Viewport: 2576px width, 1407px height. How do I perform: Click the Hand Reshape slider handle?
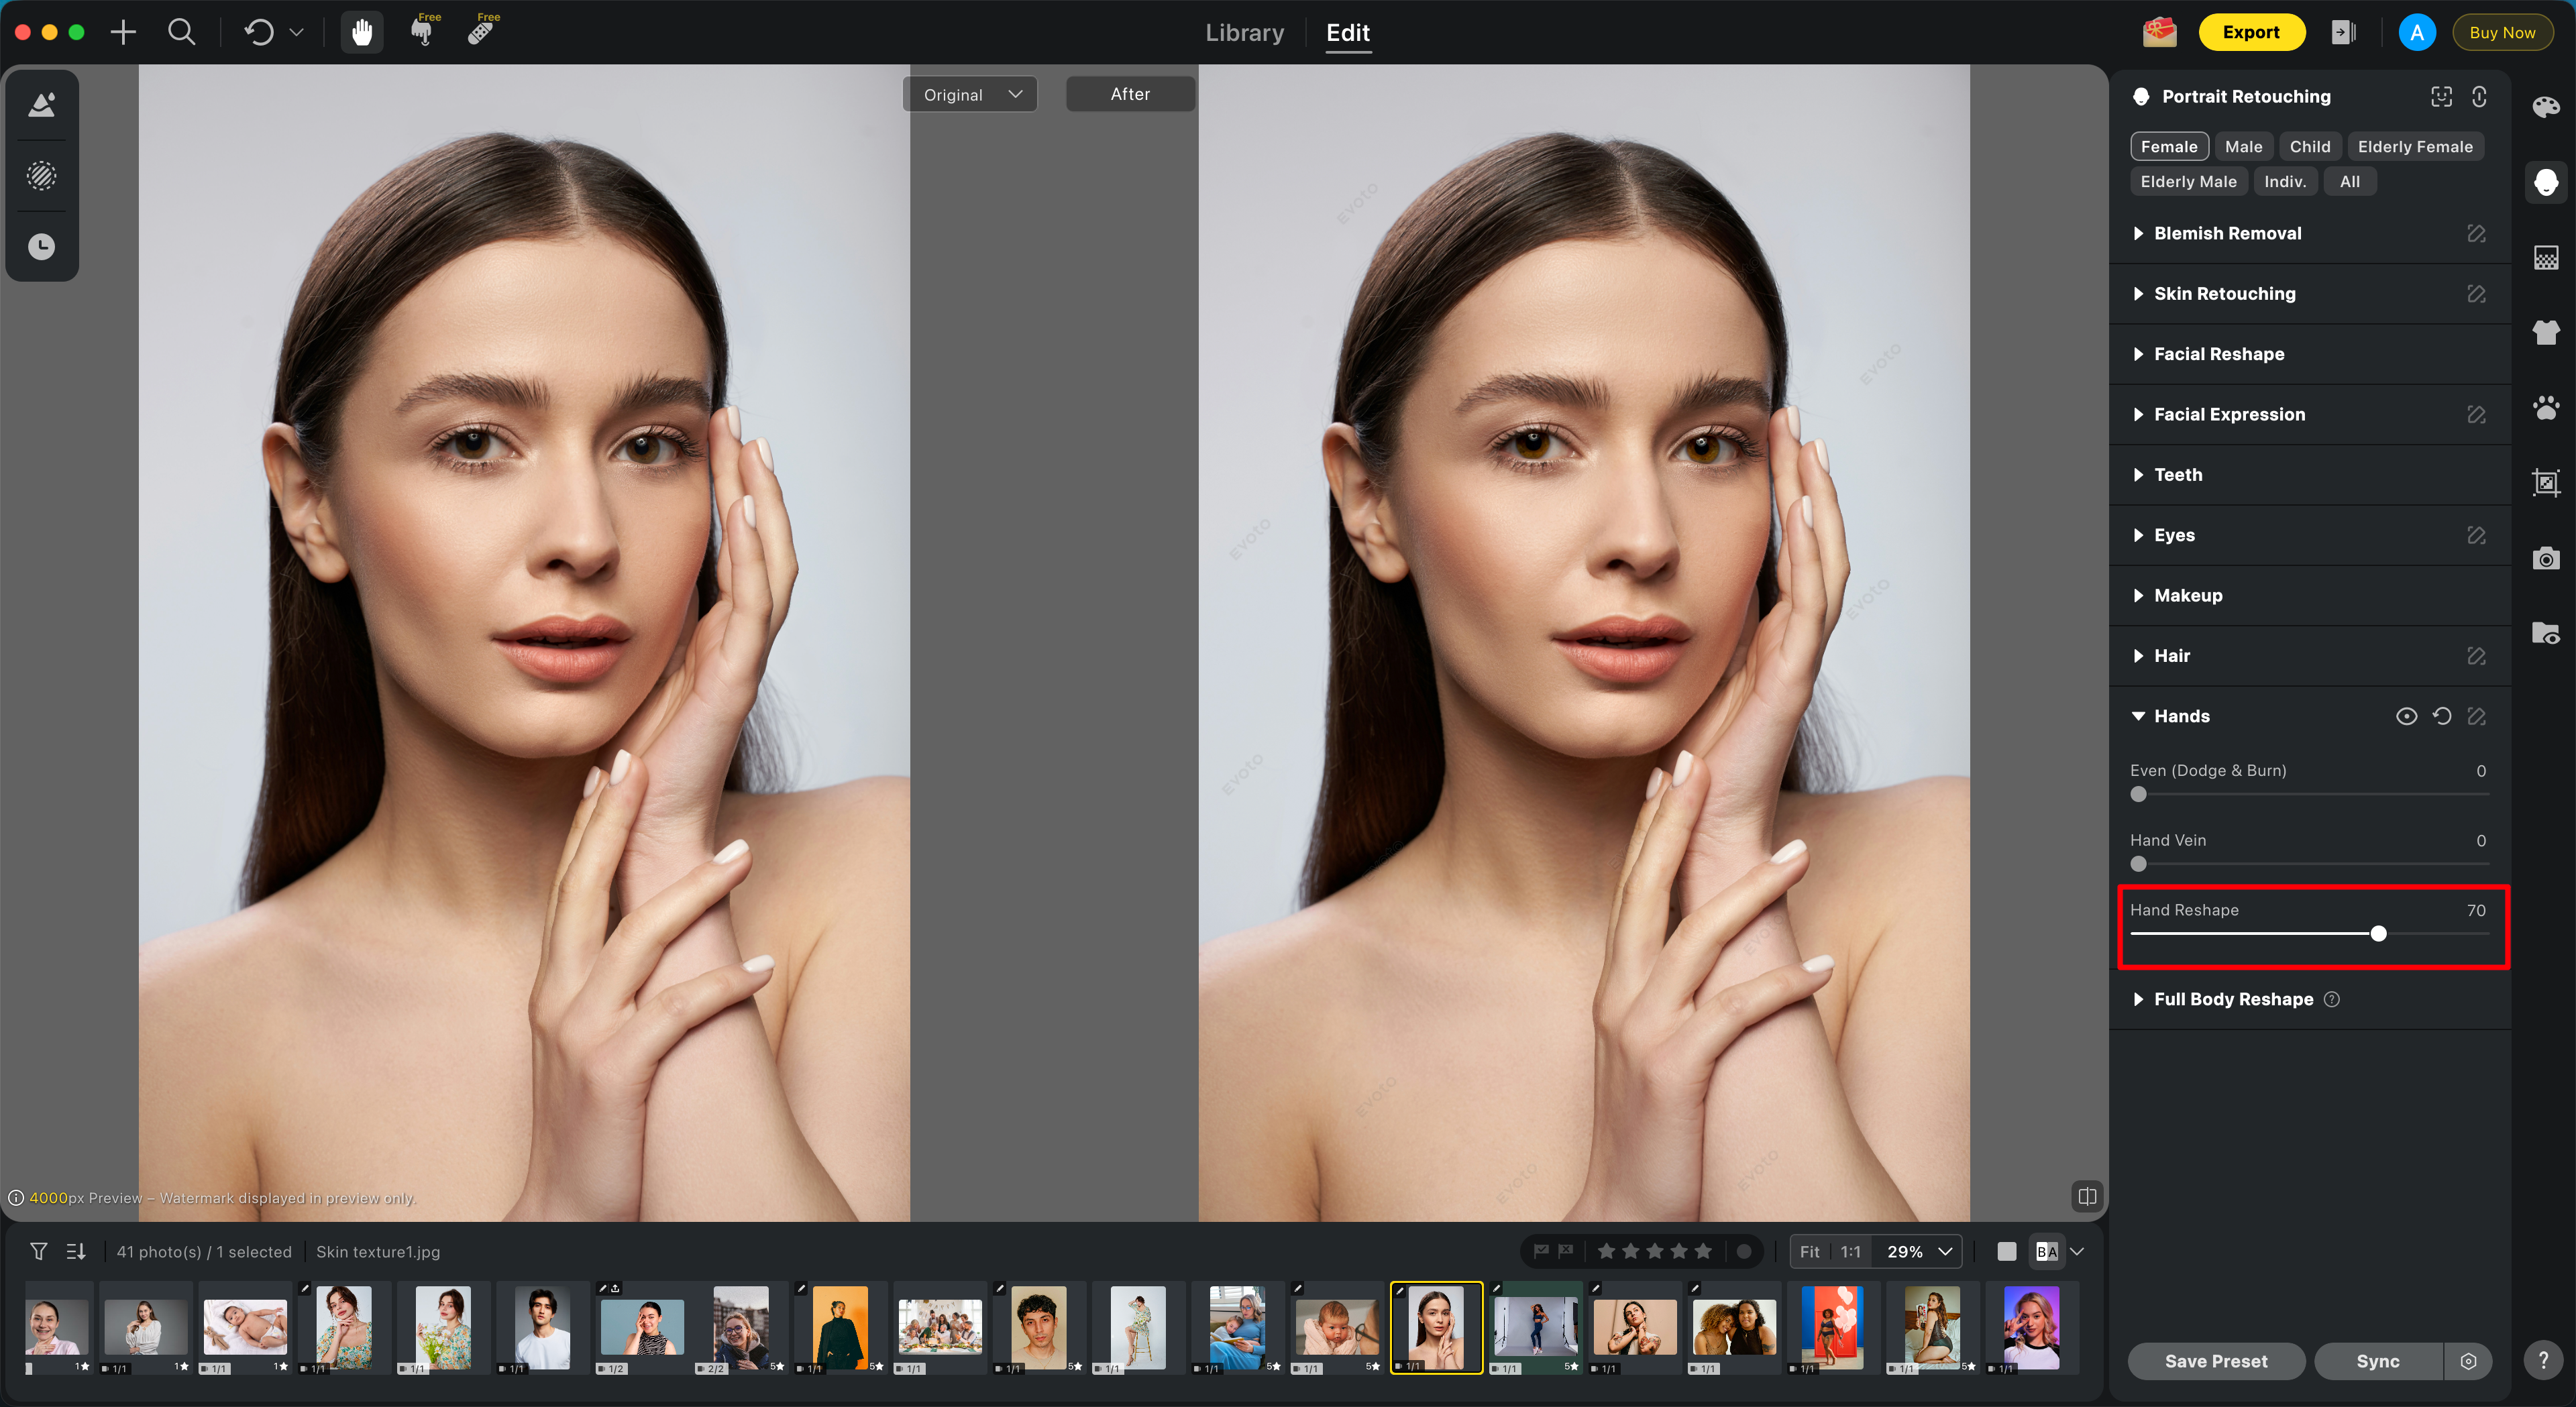click(2378, 934)
